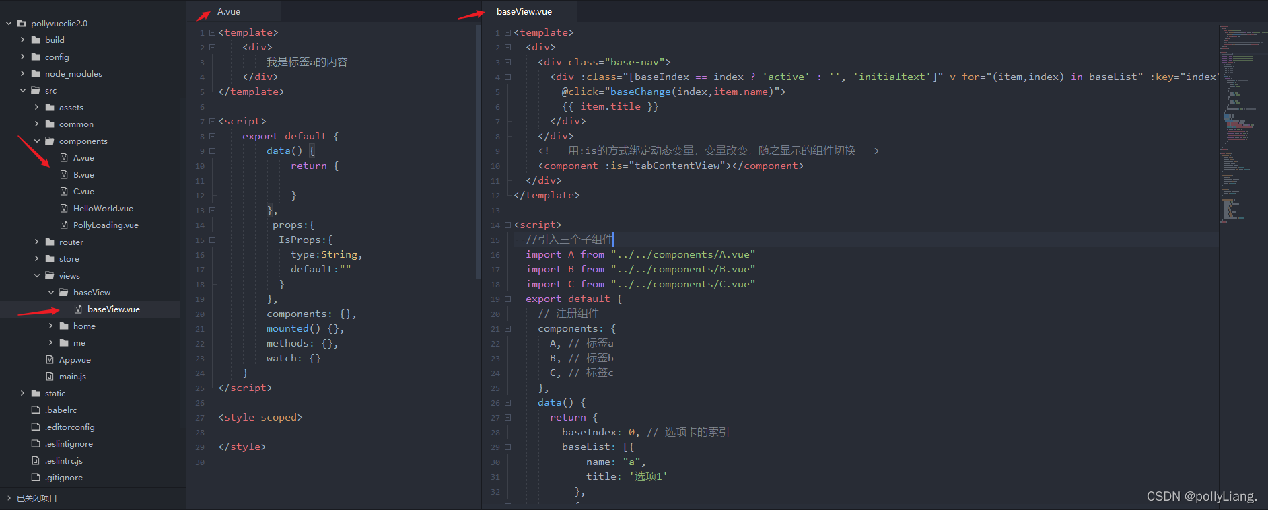Click the assets folder icon
The height and width of the screenshot is (510, 1268).
[x=50, y=107]
